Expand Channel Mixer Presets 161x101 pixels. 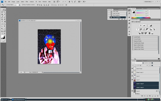point(133,47)
